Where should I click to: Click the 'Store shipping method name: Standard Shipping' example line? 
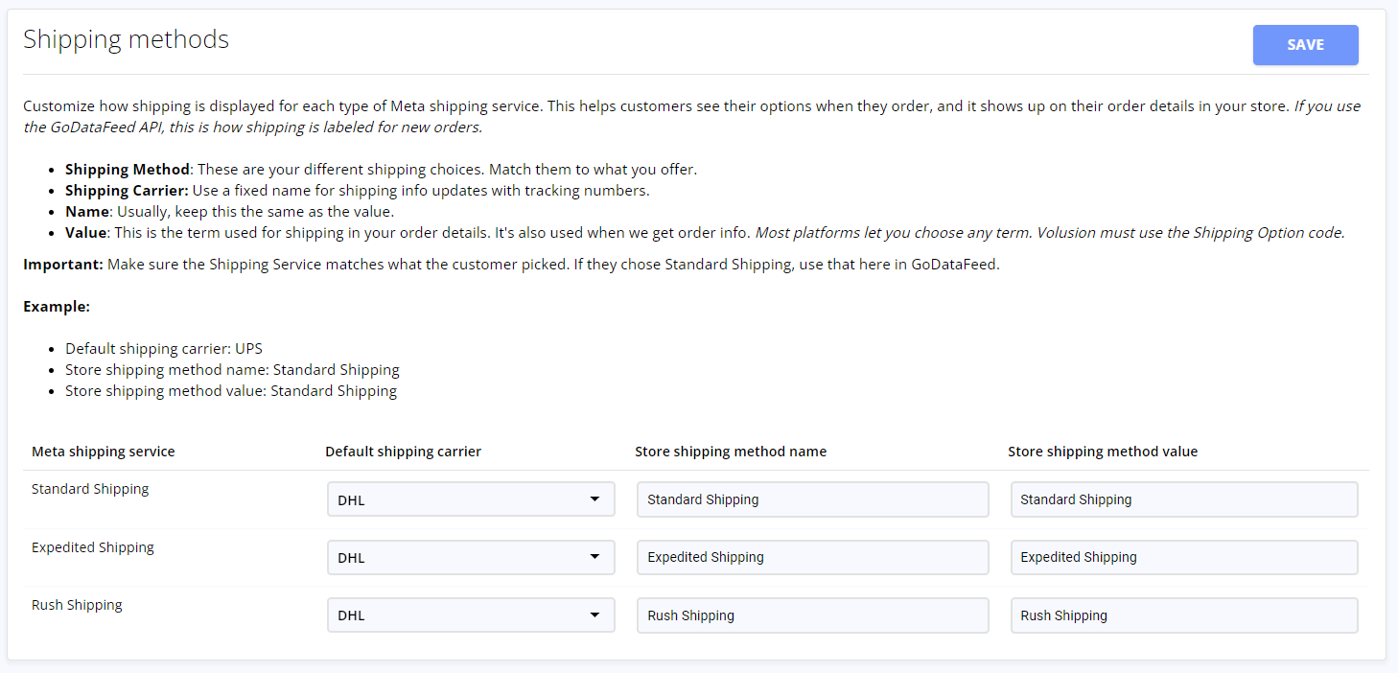coord(232,370)
